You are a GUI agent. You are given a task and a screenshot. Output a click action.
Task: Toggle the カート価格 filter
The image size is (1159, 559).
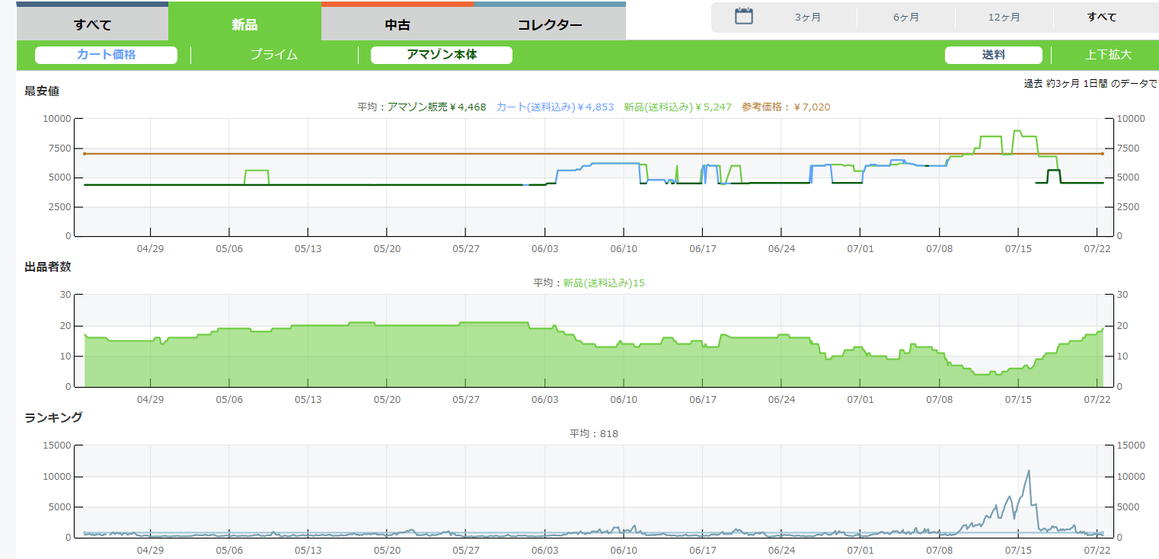tap(106, 55)
